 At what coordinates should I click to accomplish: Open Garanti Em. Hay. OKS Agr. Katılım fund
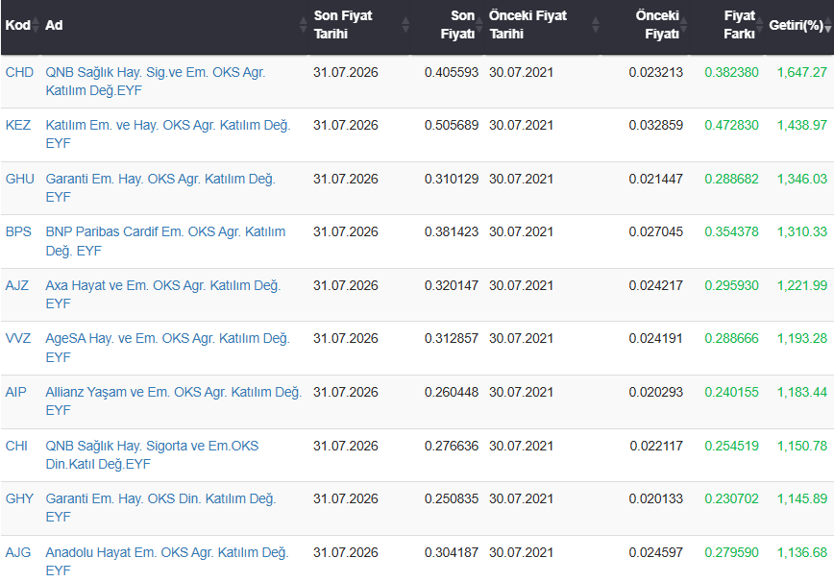(x=160, y=187)
